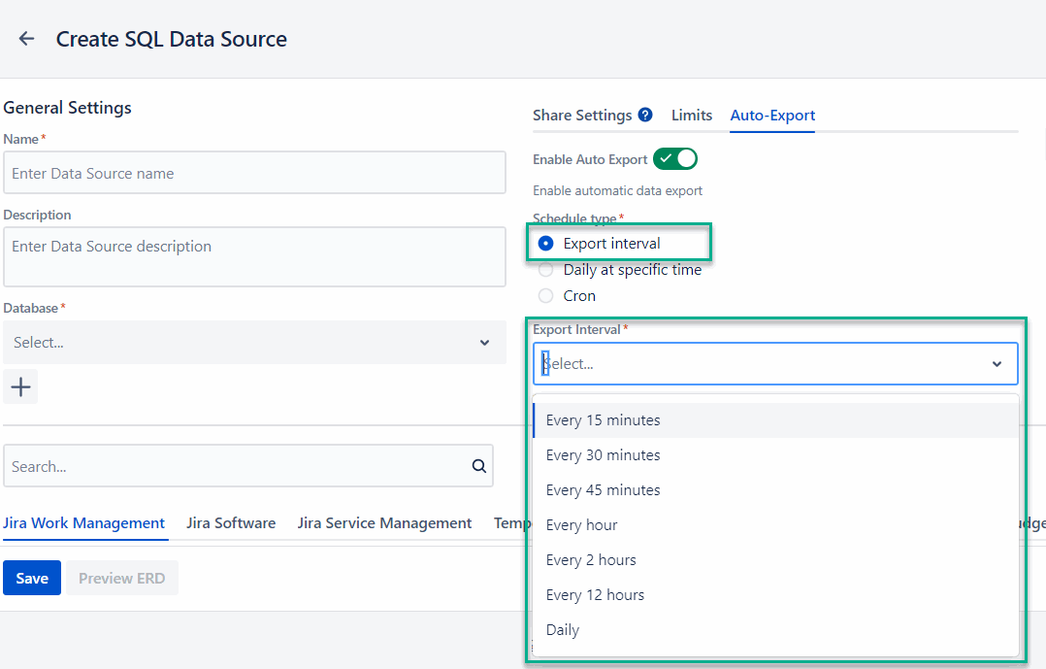Viewport: 1046px width, 669px height.
Task: Collapse the Export Interval dropdown chevron
Action: pyautogui.click(x=997, y=364)
